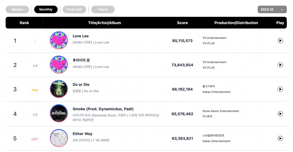
Task: Switch to First Half chart
Action: click(74, 10)
